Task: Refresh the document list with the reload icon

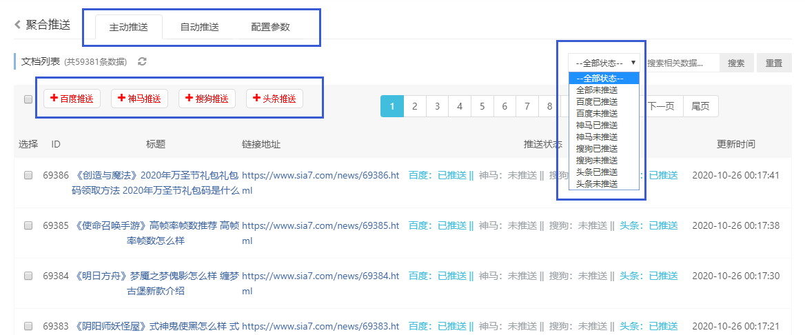Action: pos(143,61)
